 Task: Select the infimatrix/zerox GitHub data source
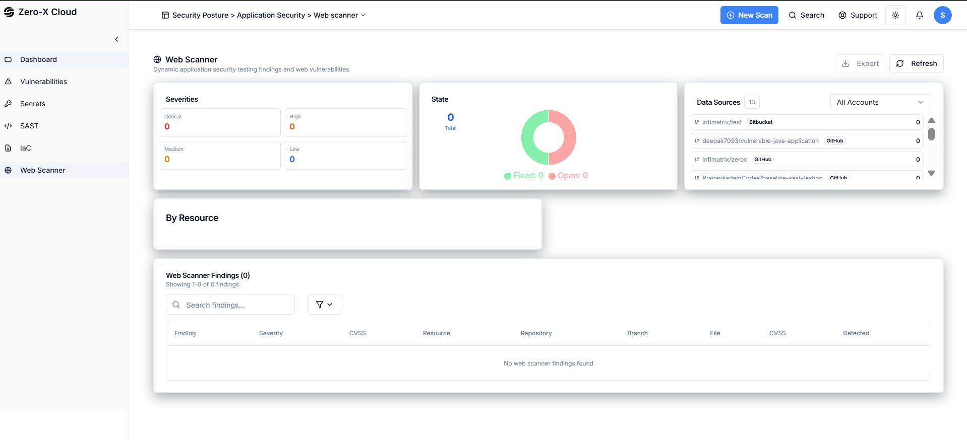click(807, 159)
